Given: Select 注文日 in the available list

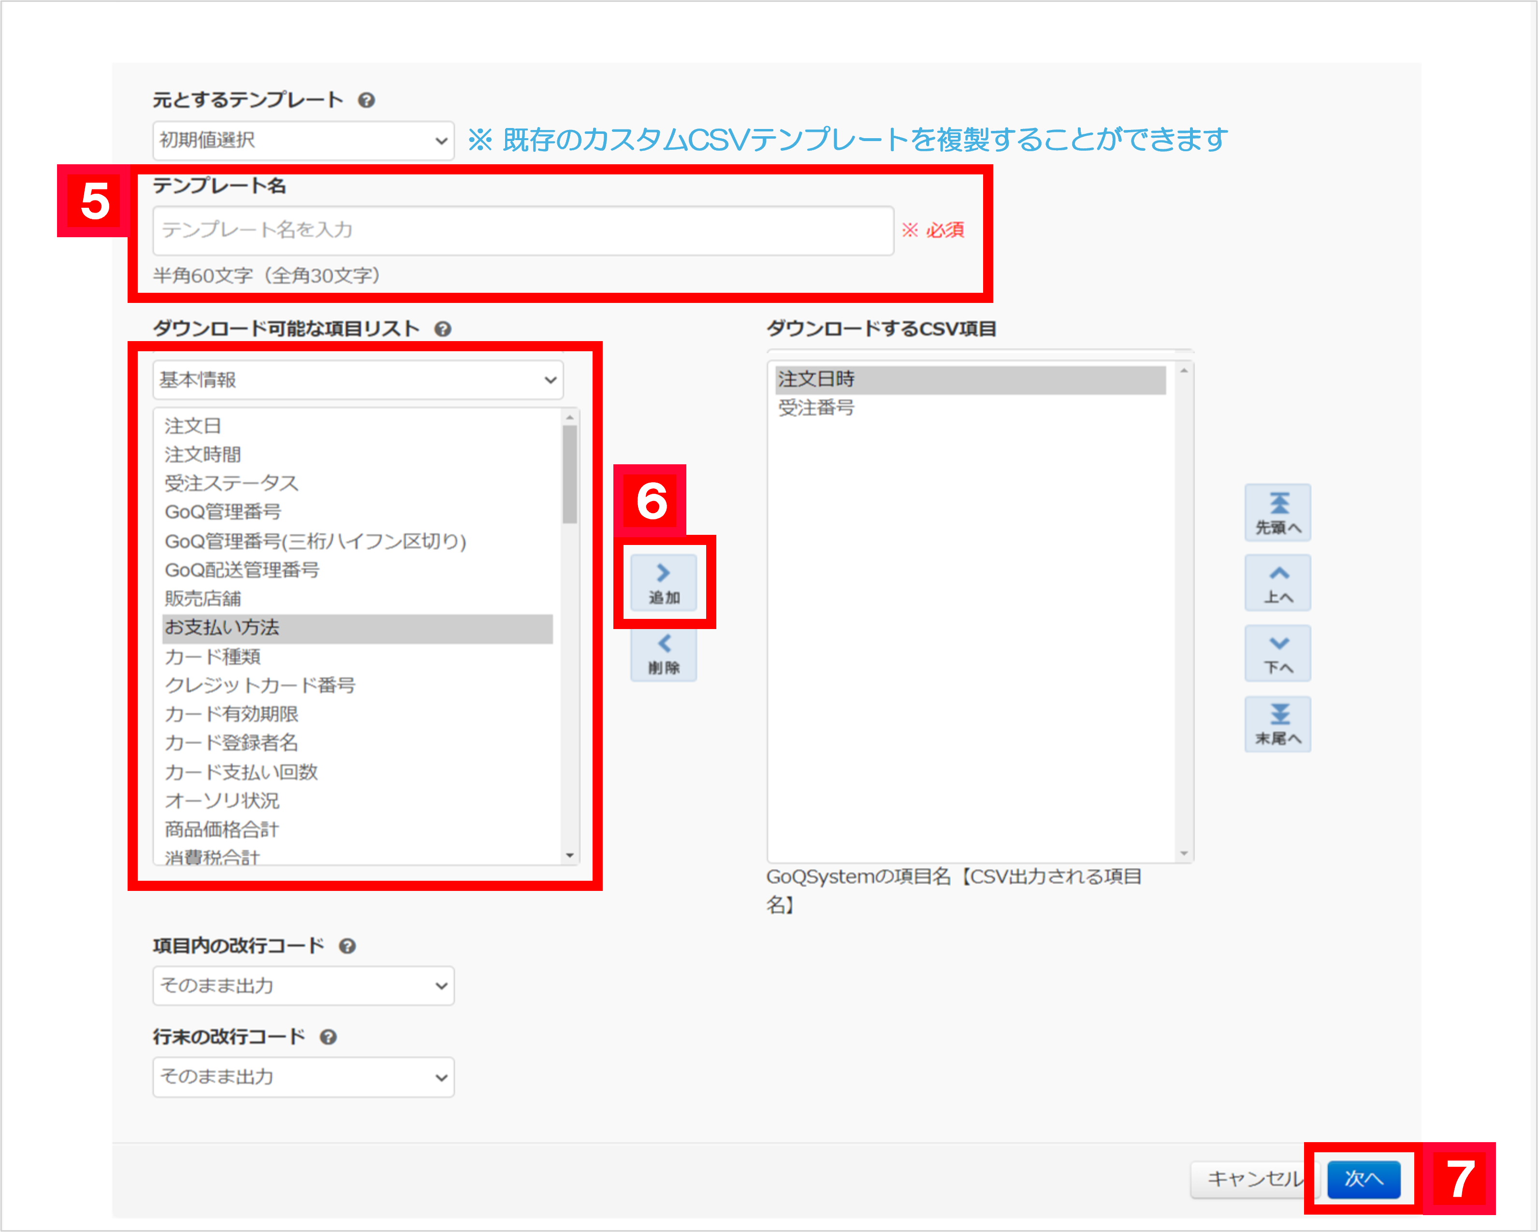Looking at the screenshot, I should (357, 426).
